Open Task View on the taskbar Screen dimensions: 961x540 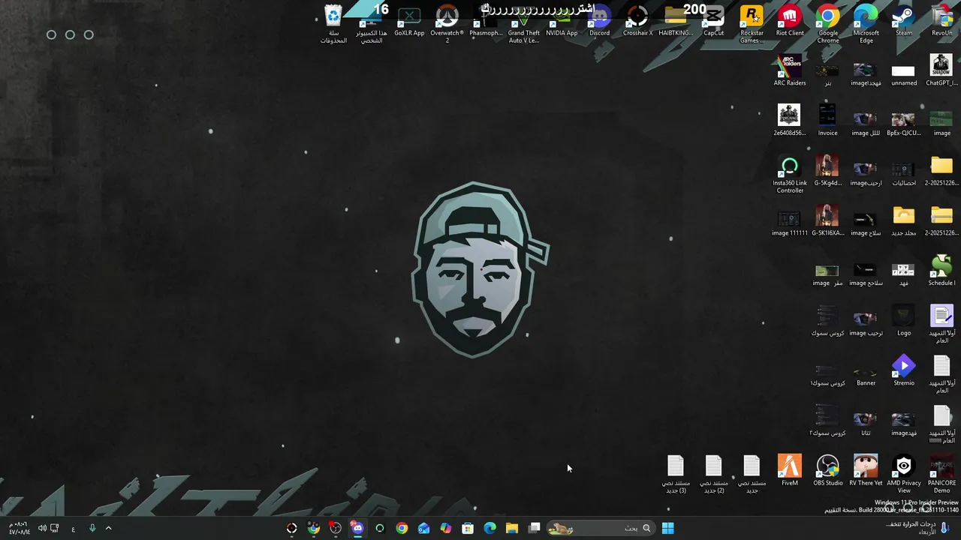pyautogui.click(x=534, y=528)
